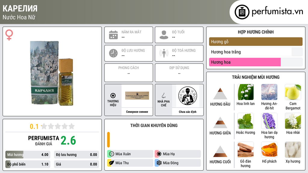Click the HƯƠNG ĐẦU label
308x173 pixels.
220,104
